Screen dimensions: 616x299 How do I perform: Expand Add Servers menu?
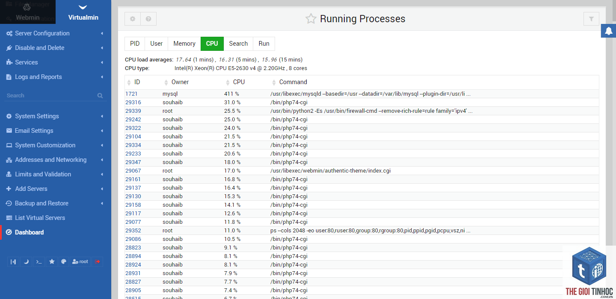[56, 189]
